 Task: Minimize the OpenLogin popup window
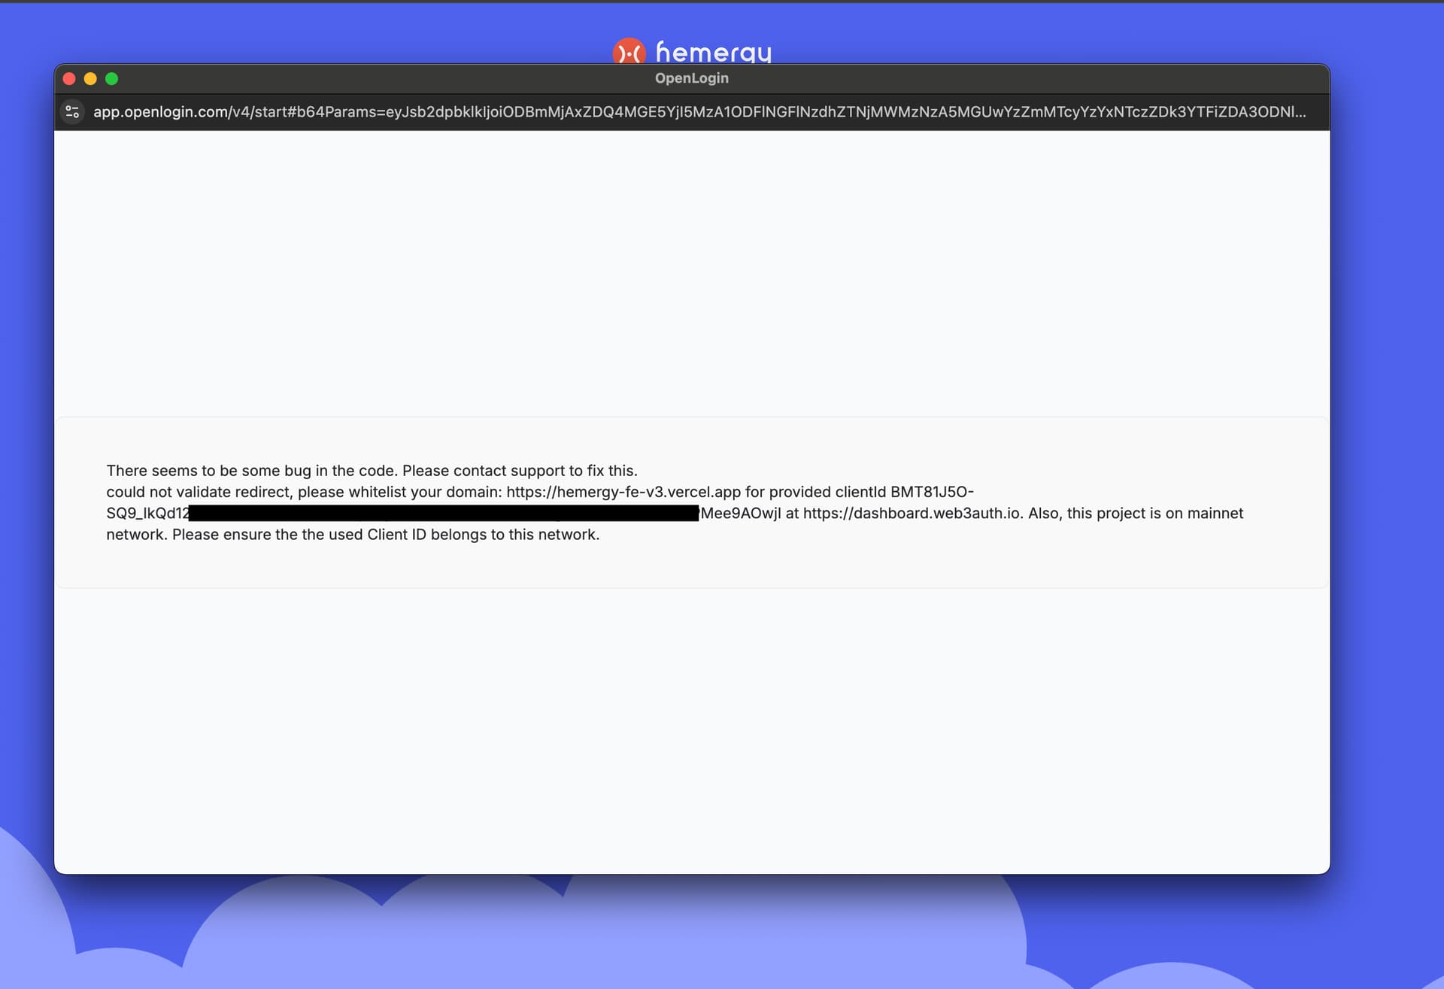point(90,79)
